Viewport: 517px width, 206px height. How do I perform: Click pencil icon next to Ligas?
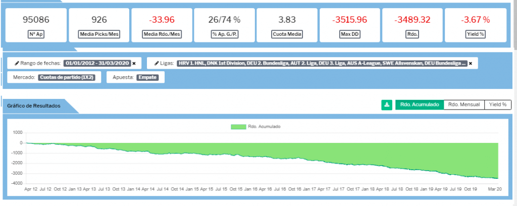click(x=157, y=64)
